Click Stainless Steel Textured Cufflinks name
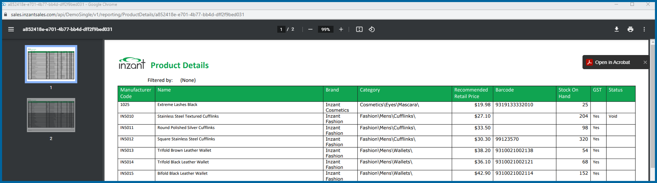Viewport: 657px width, 183px height. (x=188, y=116)
